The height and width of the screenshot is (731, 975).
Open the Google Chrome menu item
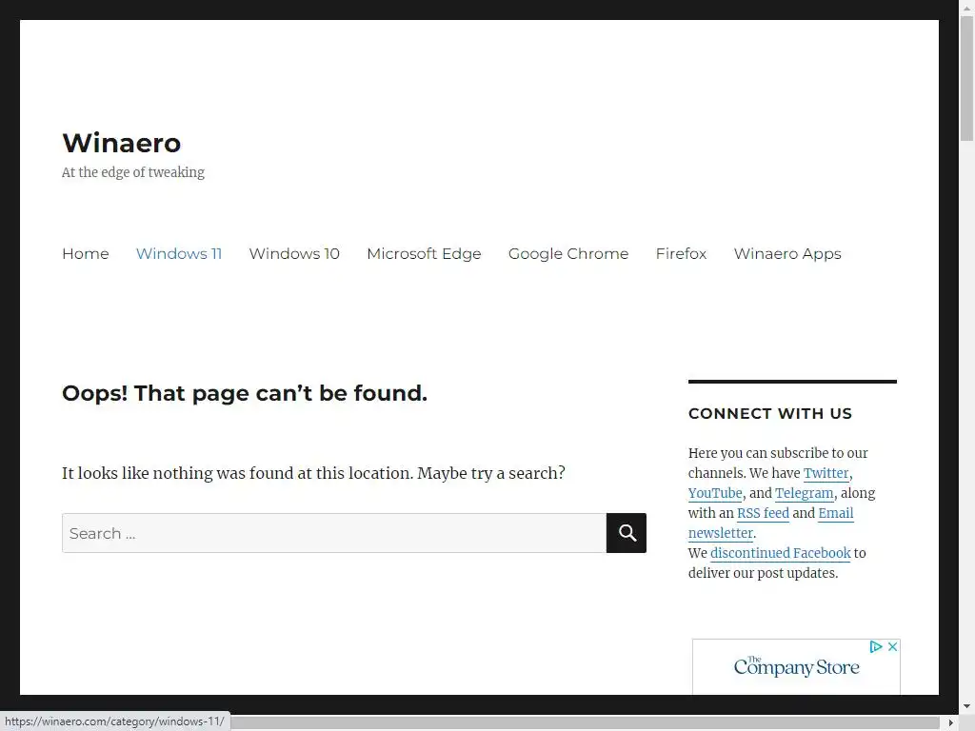coord(568,253)
